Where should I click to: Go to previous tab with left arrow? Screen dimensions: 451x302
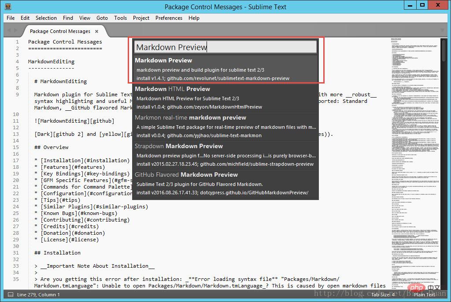[x=9, y=30]
